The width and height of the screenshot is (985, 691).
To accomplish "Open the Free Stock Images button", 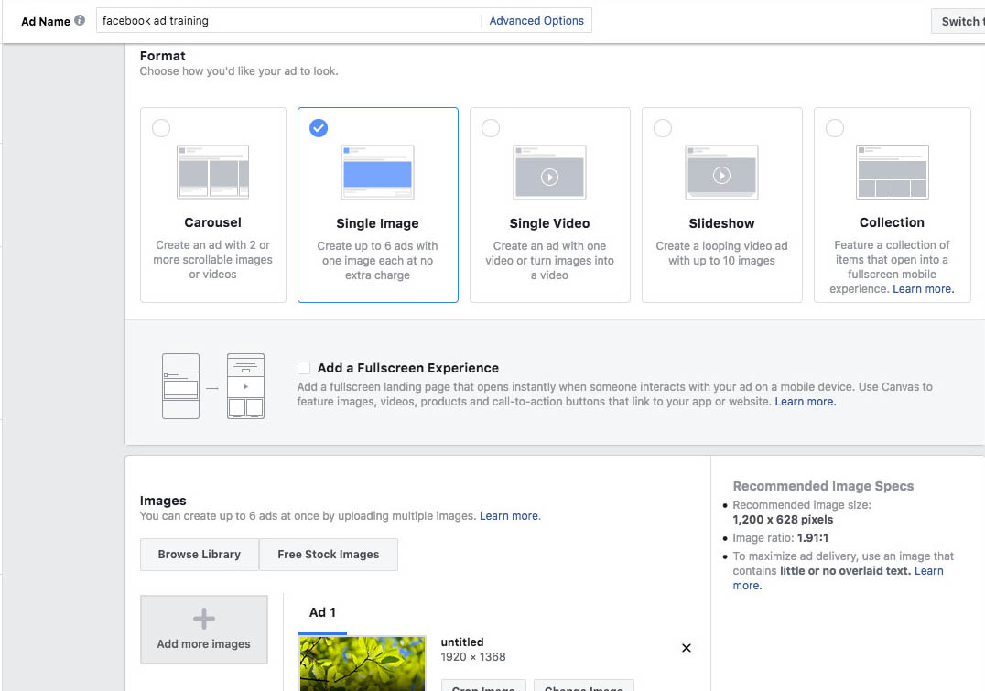I will click(329, 555).
